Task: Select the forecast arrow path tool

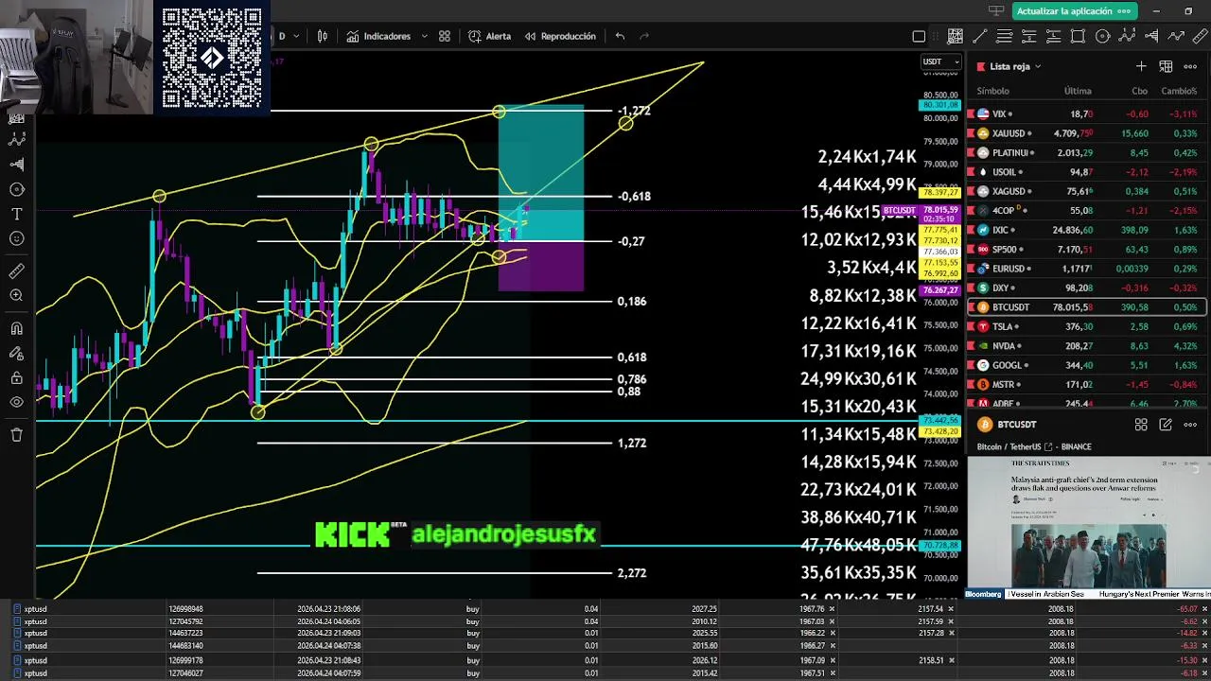Action: [x=1176, y=37]
